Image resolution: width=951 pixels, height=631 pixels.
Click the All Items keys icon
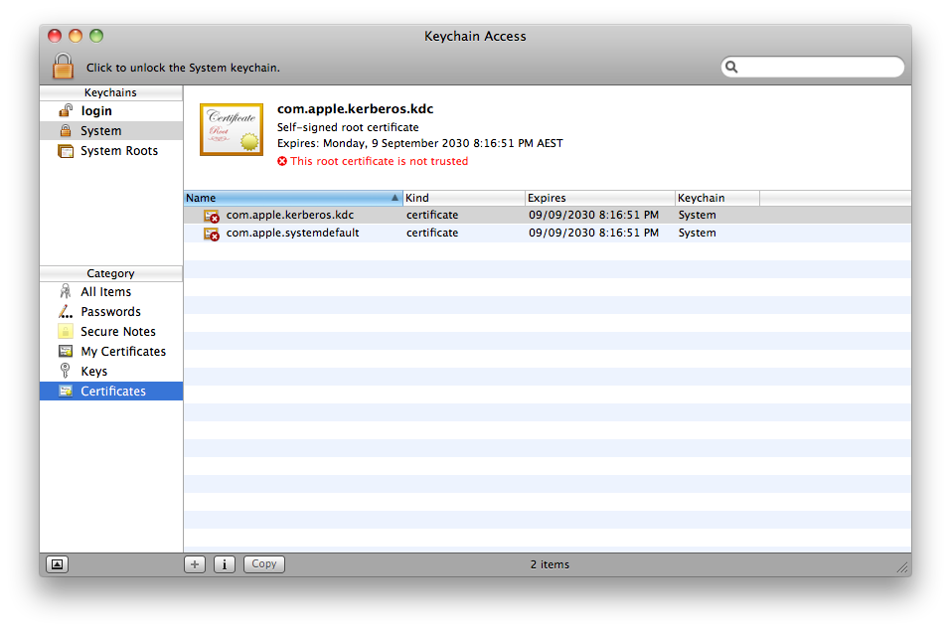click(x=66, y=292)
